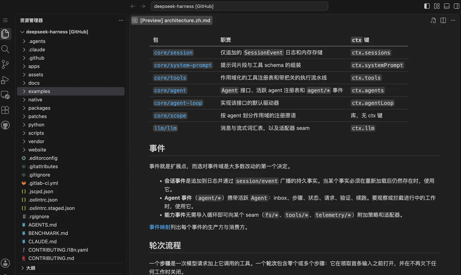The height and width of the screenshot is (275, 461).
Task: Split the editor to the right
Action: [x=443, y=20]
